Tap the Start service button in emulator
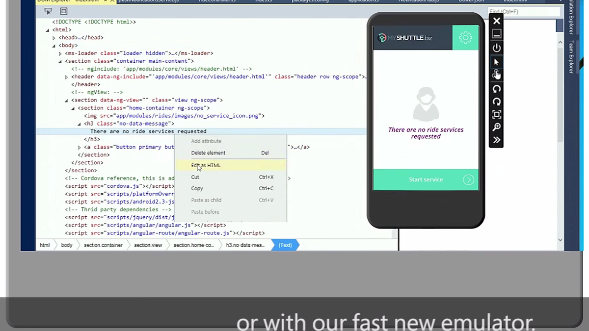Screen dimensions: 589x331 tap(426, 180)
